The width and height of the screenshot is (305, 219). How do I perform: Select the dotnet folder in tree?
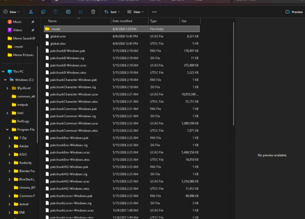point(21,204)
